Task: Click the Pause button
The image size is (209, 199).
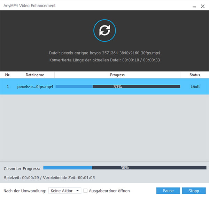Action: [168, 191]
